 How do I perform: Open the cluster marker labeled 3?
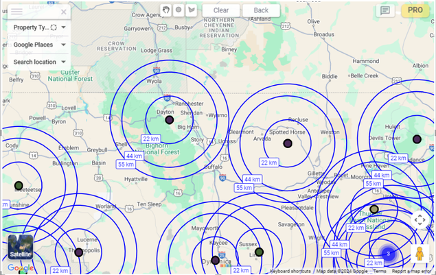pyautogui.click(x=388, y=253)
